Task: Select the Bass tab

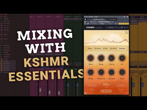Action: click(90, 48)
